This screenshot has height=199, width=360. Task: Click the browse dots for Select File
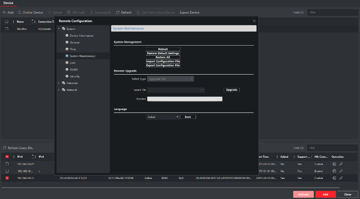point(202,90)
